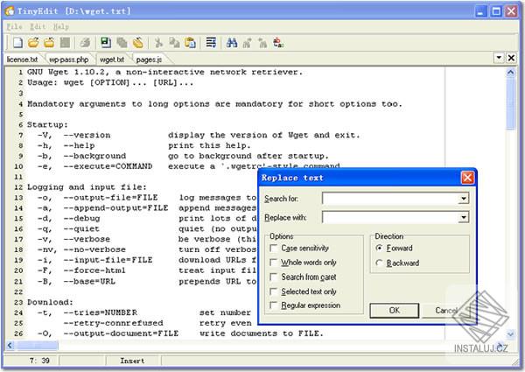The height and width of the screenshot is (372, 525).
Task: Click the Print icon in toolbar
Action: (x=85, y=42)
